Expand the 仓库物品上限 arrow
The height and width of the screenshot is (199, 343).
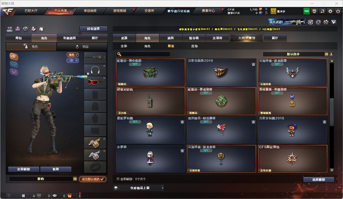tap(163, 188)
